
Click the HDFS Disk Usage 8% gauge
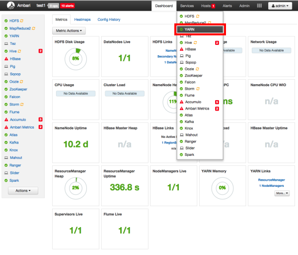(75, 59)
